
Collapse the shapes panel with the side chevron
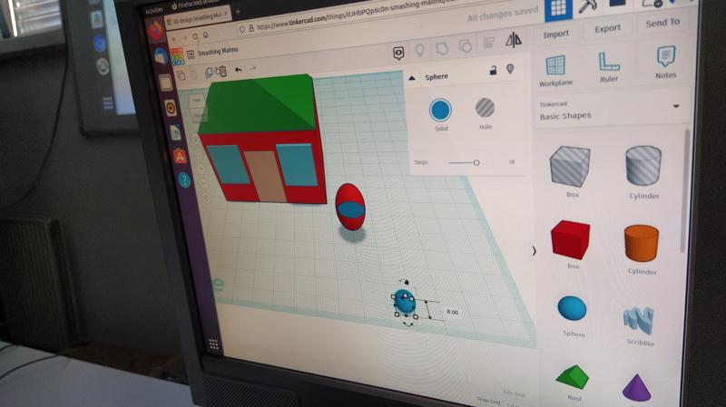pyautogui.click(x=534, y=251)
